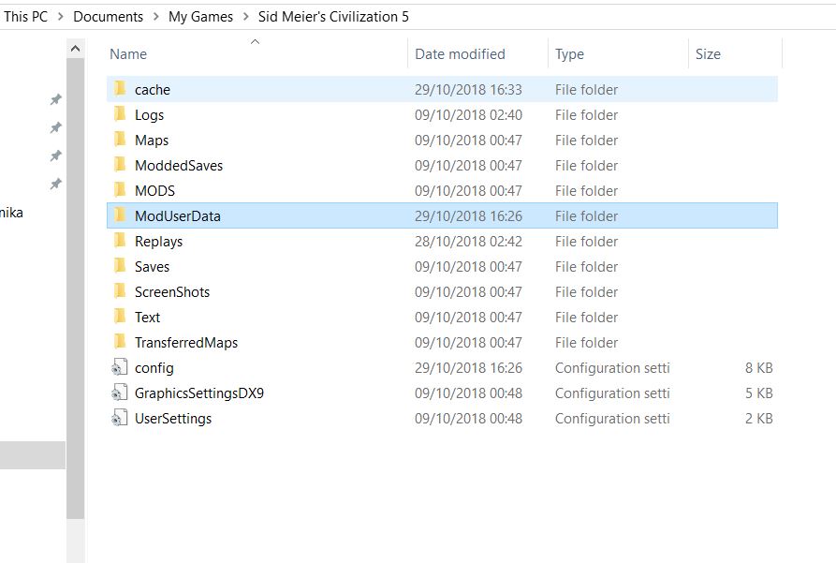Select the Saves folder name

[x=152, y=266]
